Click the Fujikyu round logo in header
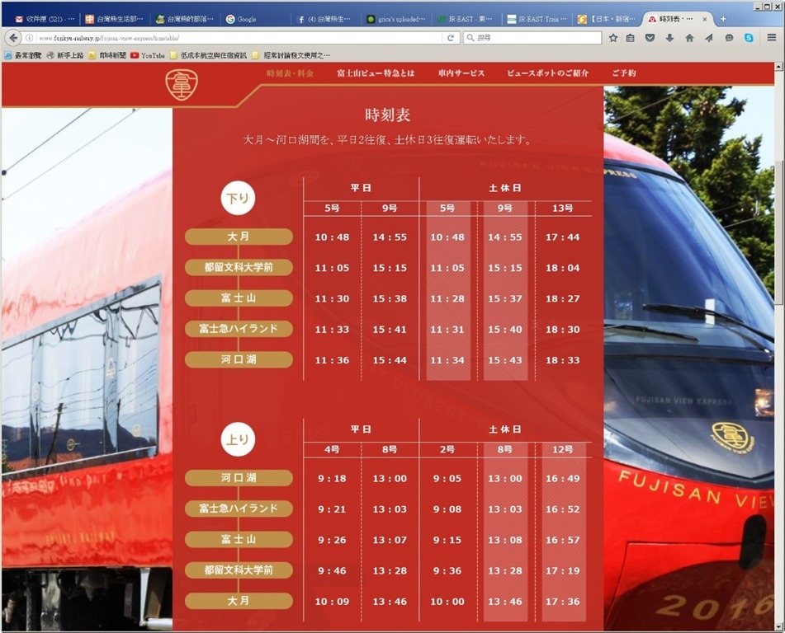This screenshot has width=785, height=633. click(x=182, y=85)
